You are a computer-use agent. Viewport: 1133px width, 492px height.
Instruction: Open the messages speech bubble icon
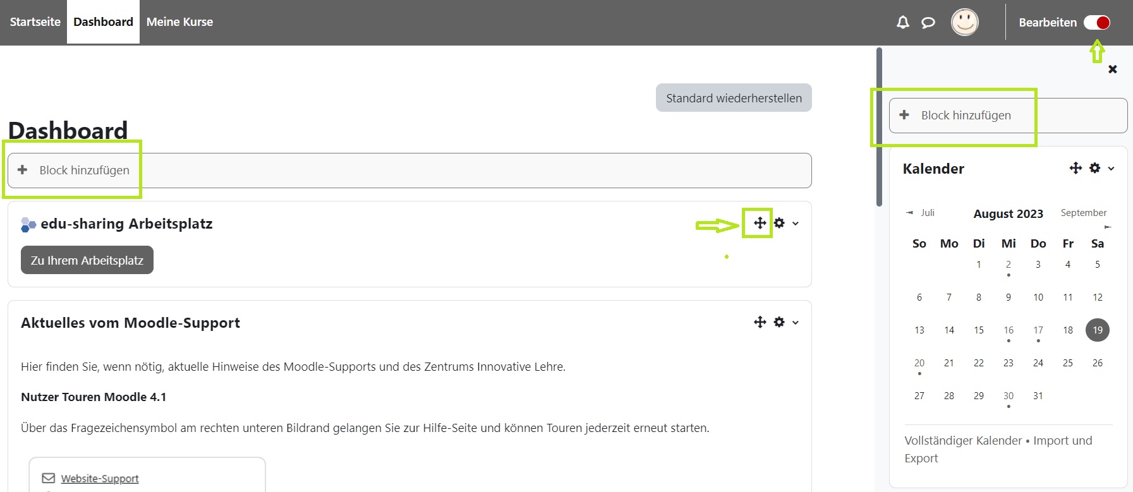[x=928, y=23]
